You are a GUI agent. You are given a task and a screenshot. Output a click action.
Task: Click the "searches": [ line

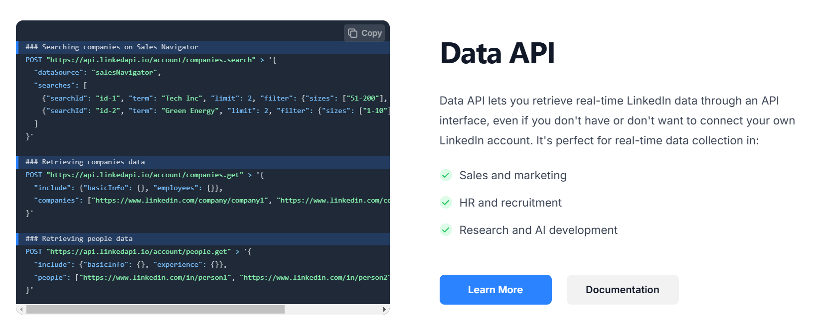pyautogui.click(x=60, y=85)
